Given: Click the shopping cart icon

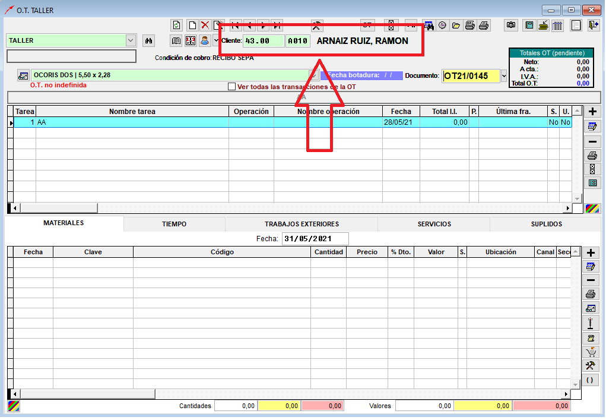Looking at the screenshot, I should click(591, 352).
